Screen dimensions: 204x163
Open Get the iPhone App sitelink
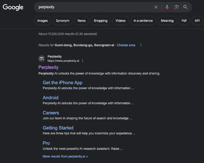coord(62,82)
